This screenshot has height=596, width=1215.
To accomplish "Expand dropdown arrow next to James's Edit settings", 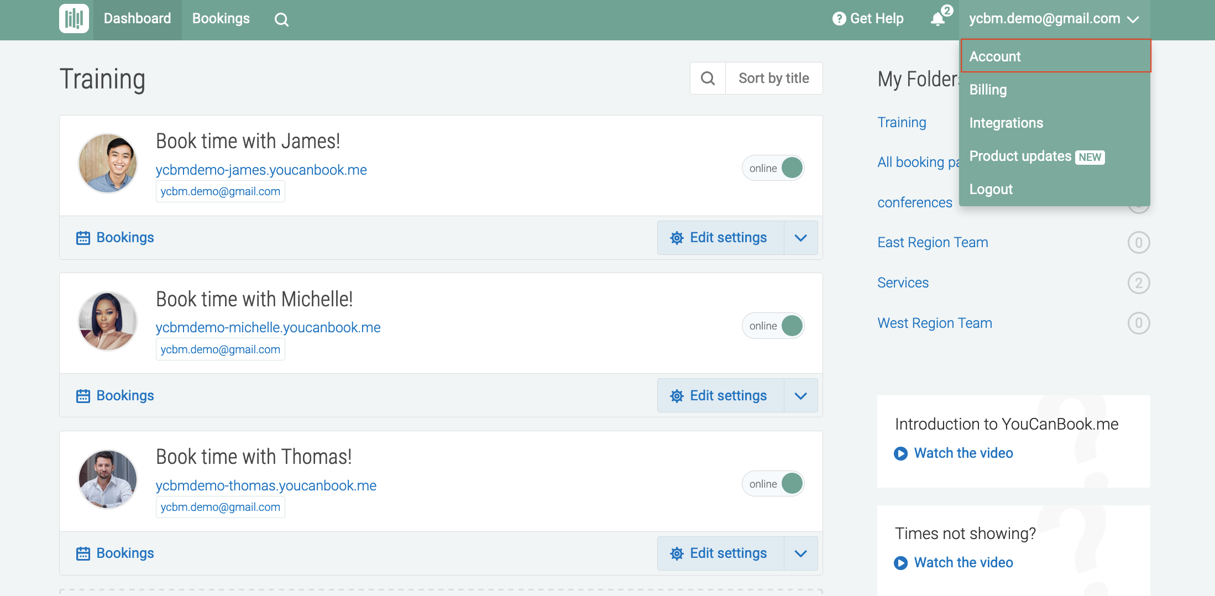I will 801,238.
